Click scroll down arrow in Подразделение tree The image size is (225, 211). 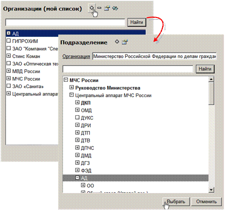coord(211,190)
